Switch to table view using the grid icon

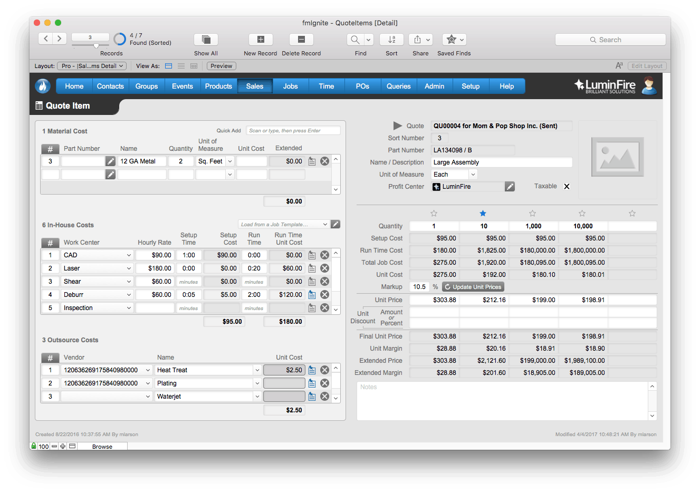pyautogui.click(x=194, y=65)
